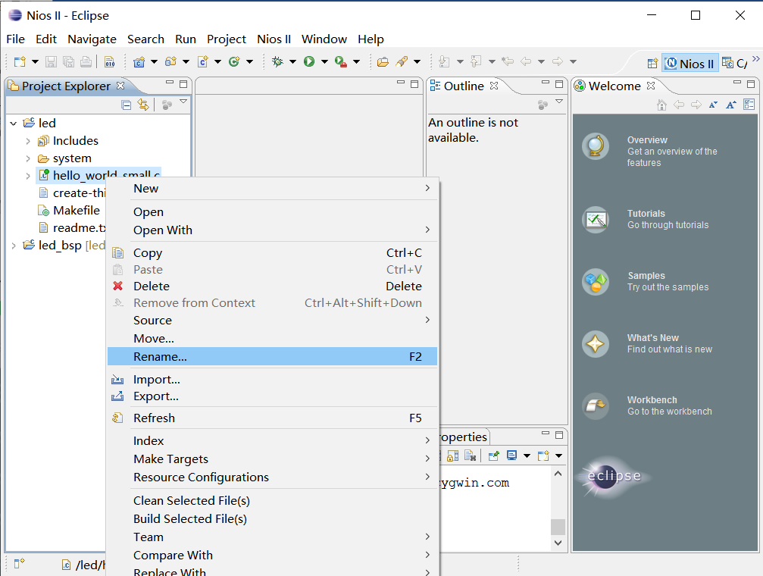Screen dimensions: 763x576
Task: Click Link with Editor in Project Explorer
Action: tap(143, 105)
